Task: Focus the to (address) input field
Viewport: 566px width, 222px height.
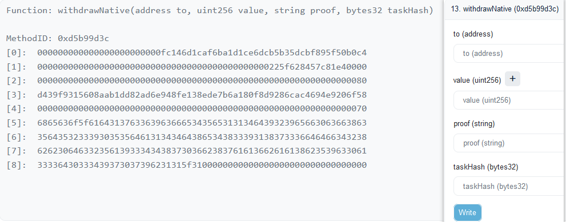Action: tap(509, 54)
